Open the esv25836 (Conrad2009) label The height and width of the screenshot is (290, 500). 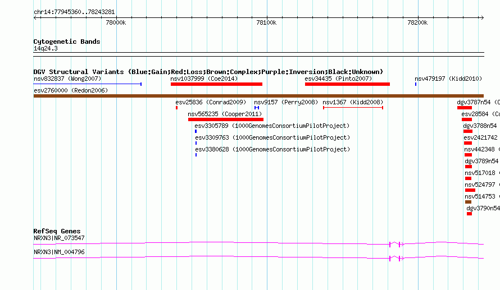pos(211,102)
